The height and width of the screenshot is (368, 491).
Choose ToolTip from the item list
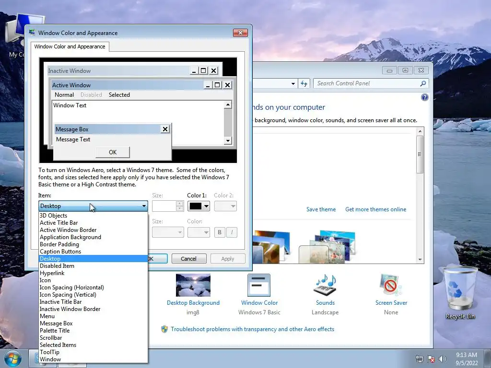93,352
